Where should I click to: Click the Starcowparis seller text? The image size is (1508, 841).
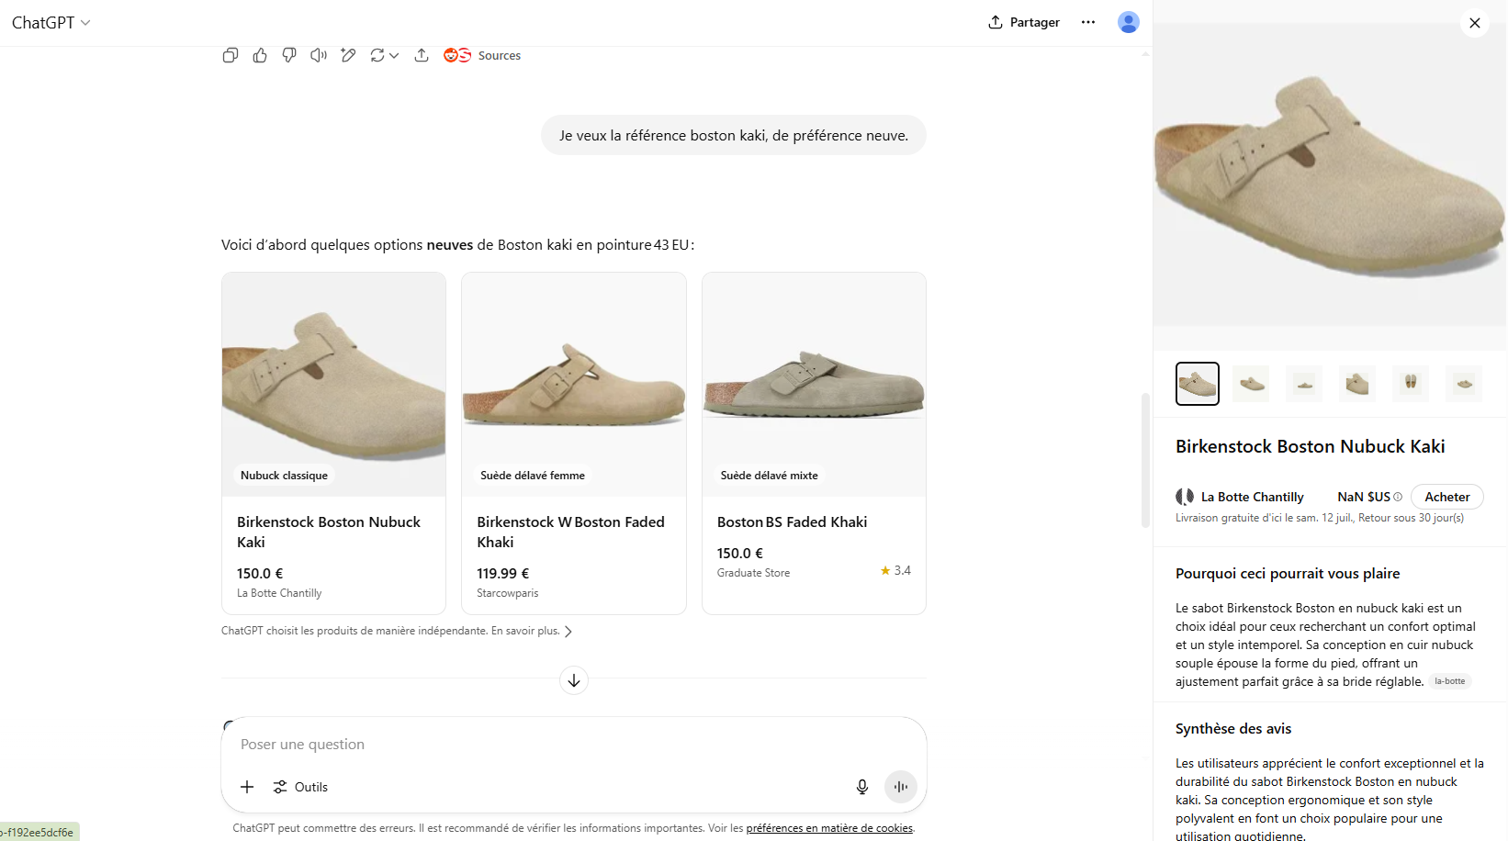pos(508,593)
